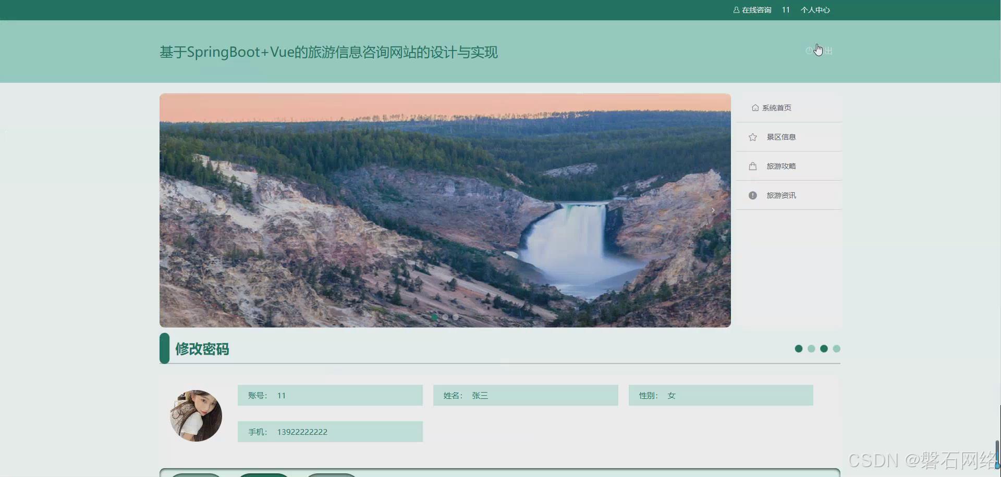1001x477 pixels.
Task: Click the user profile avatar photo
Action: point(196,415)
